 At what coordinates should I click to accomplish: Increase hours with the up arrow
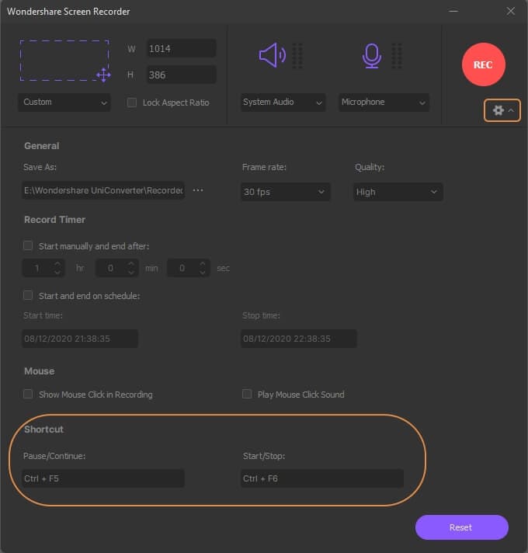point(57,264)
